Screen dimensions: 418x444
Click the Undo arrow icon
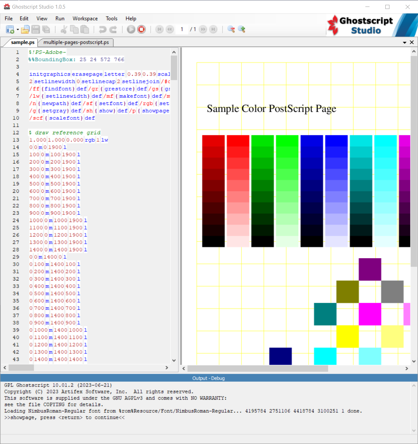pyautogui.click(x=102, y=30)
